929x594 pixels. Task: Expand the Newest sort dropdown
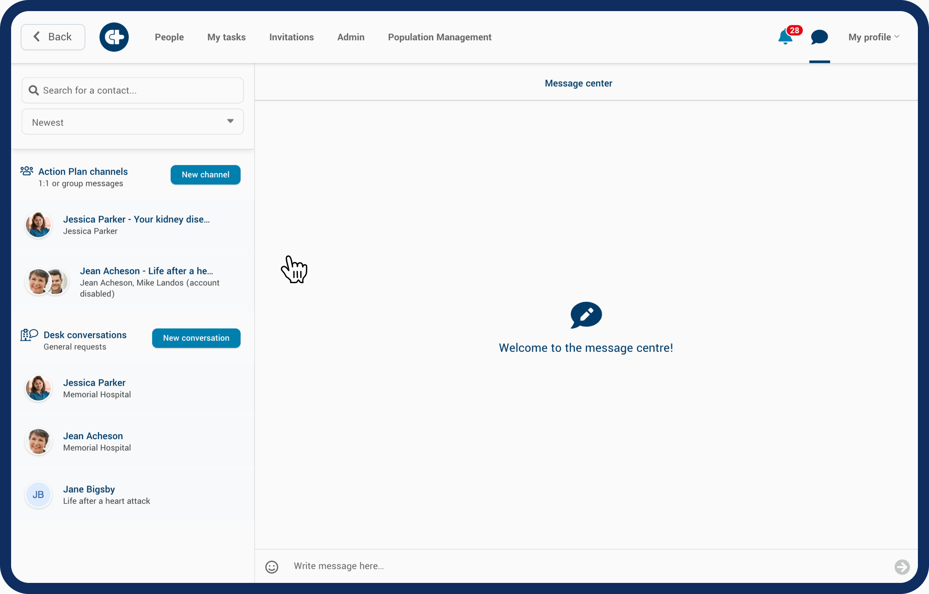(133, 122)
